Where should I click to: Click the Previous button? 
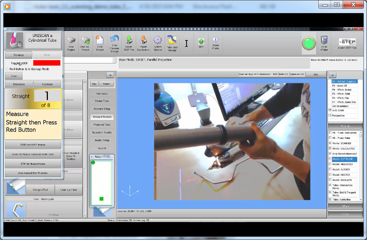tap(19, 55)
